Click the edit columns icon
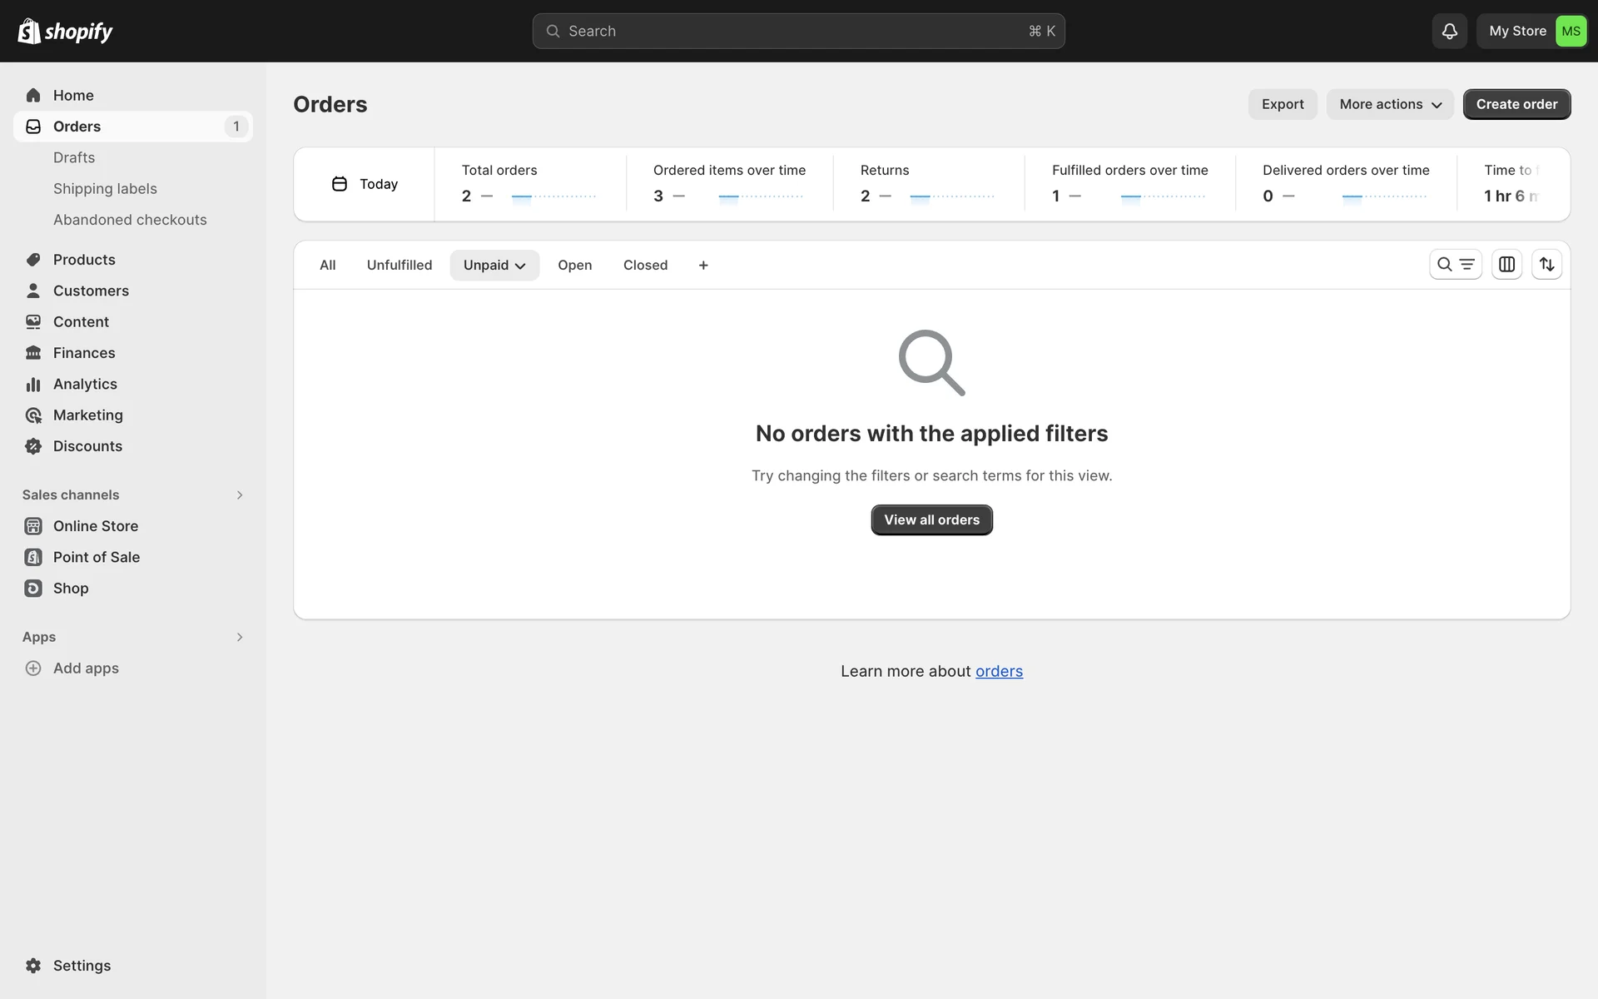The height and width of the screenshot is (999, 1598). pyautogui.click(x=1506, y=265)
